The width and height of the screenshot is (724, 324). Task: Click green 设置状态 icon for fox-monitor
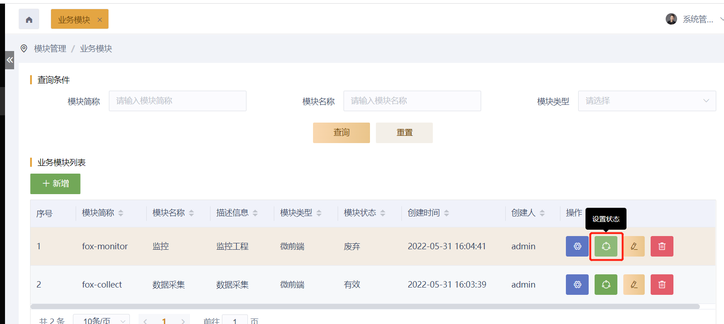click(x=606, y=246)
